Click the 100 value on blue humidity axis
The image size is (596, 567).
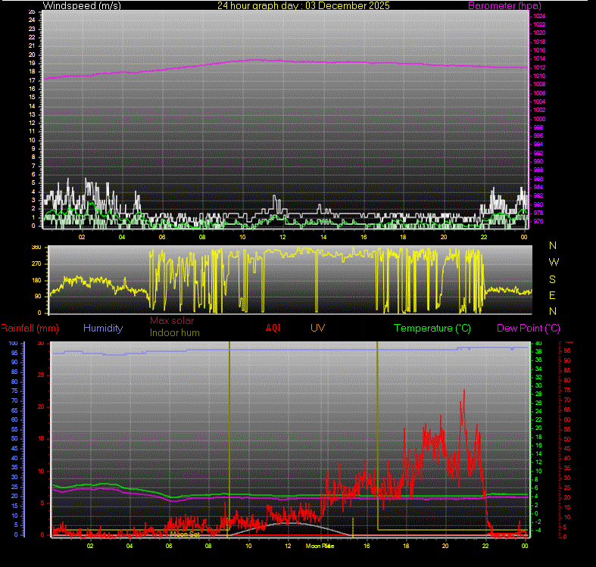[x=14, y=343]
